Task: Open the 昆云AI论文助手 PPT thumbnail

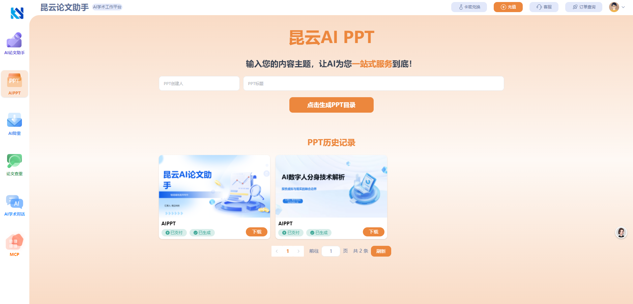Action: (214, 186)
